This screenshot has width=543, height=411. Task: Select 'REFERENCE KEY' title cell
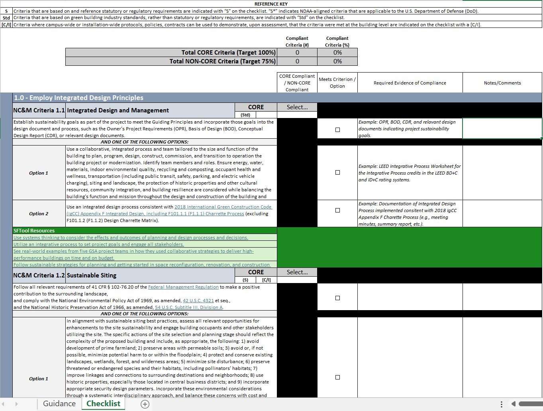[x=271, y=4]
